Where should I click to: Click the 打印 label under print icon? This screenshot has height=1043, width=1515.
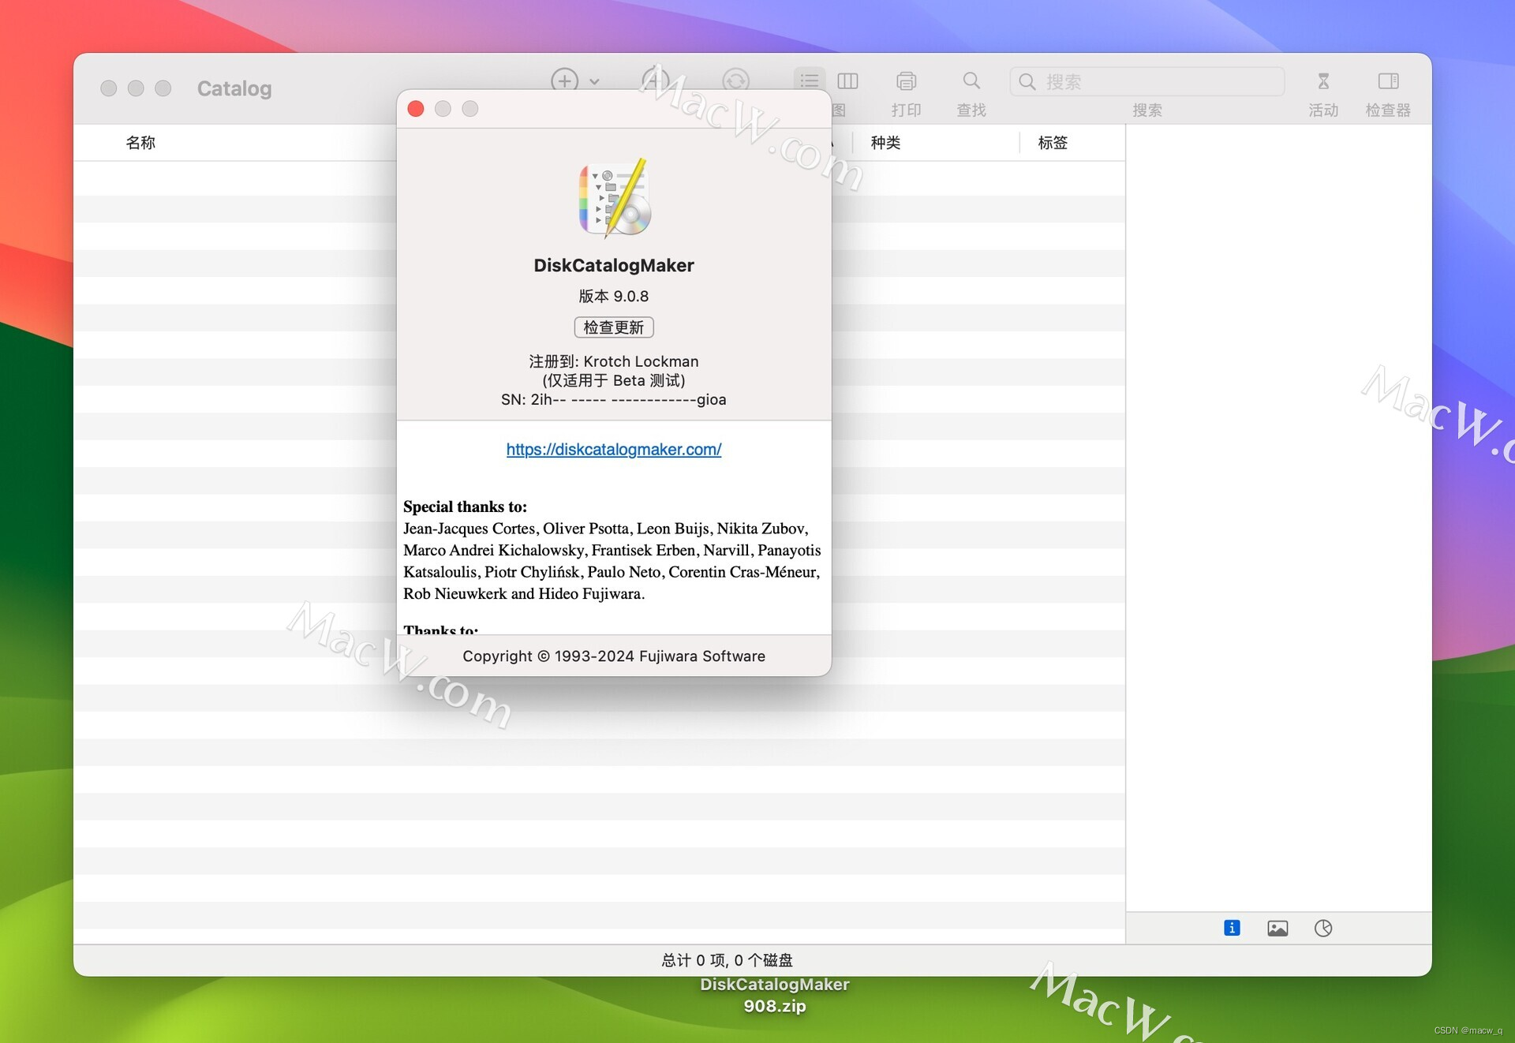pyautogui.click(x=906, y=110)
